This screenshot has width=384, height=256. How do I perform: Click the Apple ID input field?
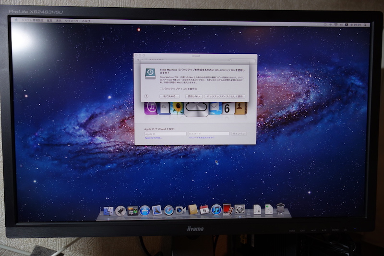(165, 134)
